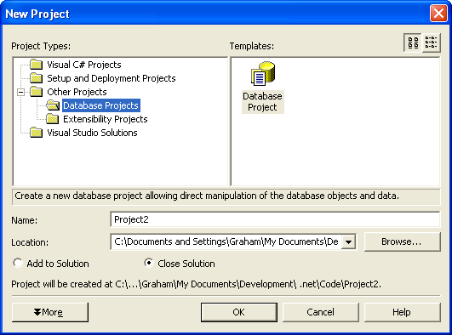Viewport: 452px width, 335px height.
Task: Select Other Projects in the tree
Action: (77, 92)
